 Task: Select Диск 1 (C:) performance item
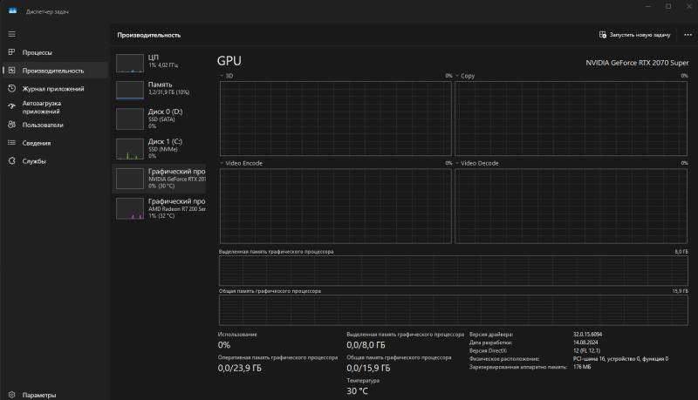point(159,148)
